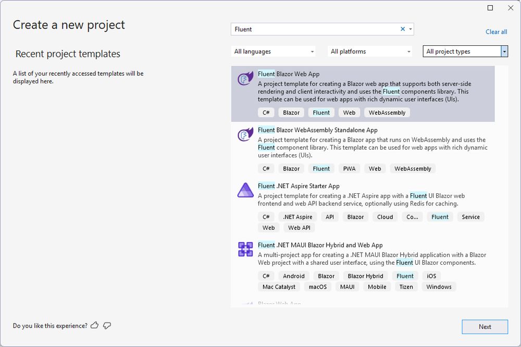The height and width of the screenshot is (347, 521).
Task: Click the Mobile tag
Action: click(377, 287)
